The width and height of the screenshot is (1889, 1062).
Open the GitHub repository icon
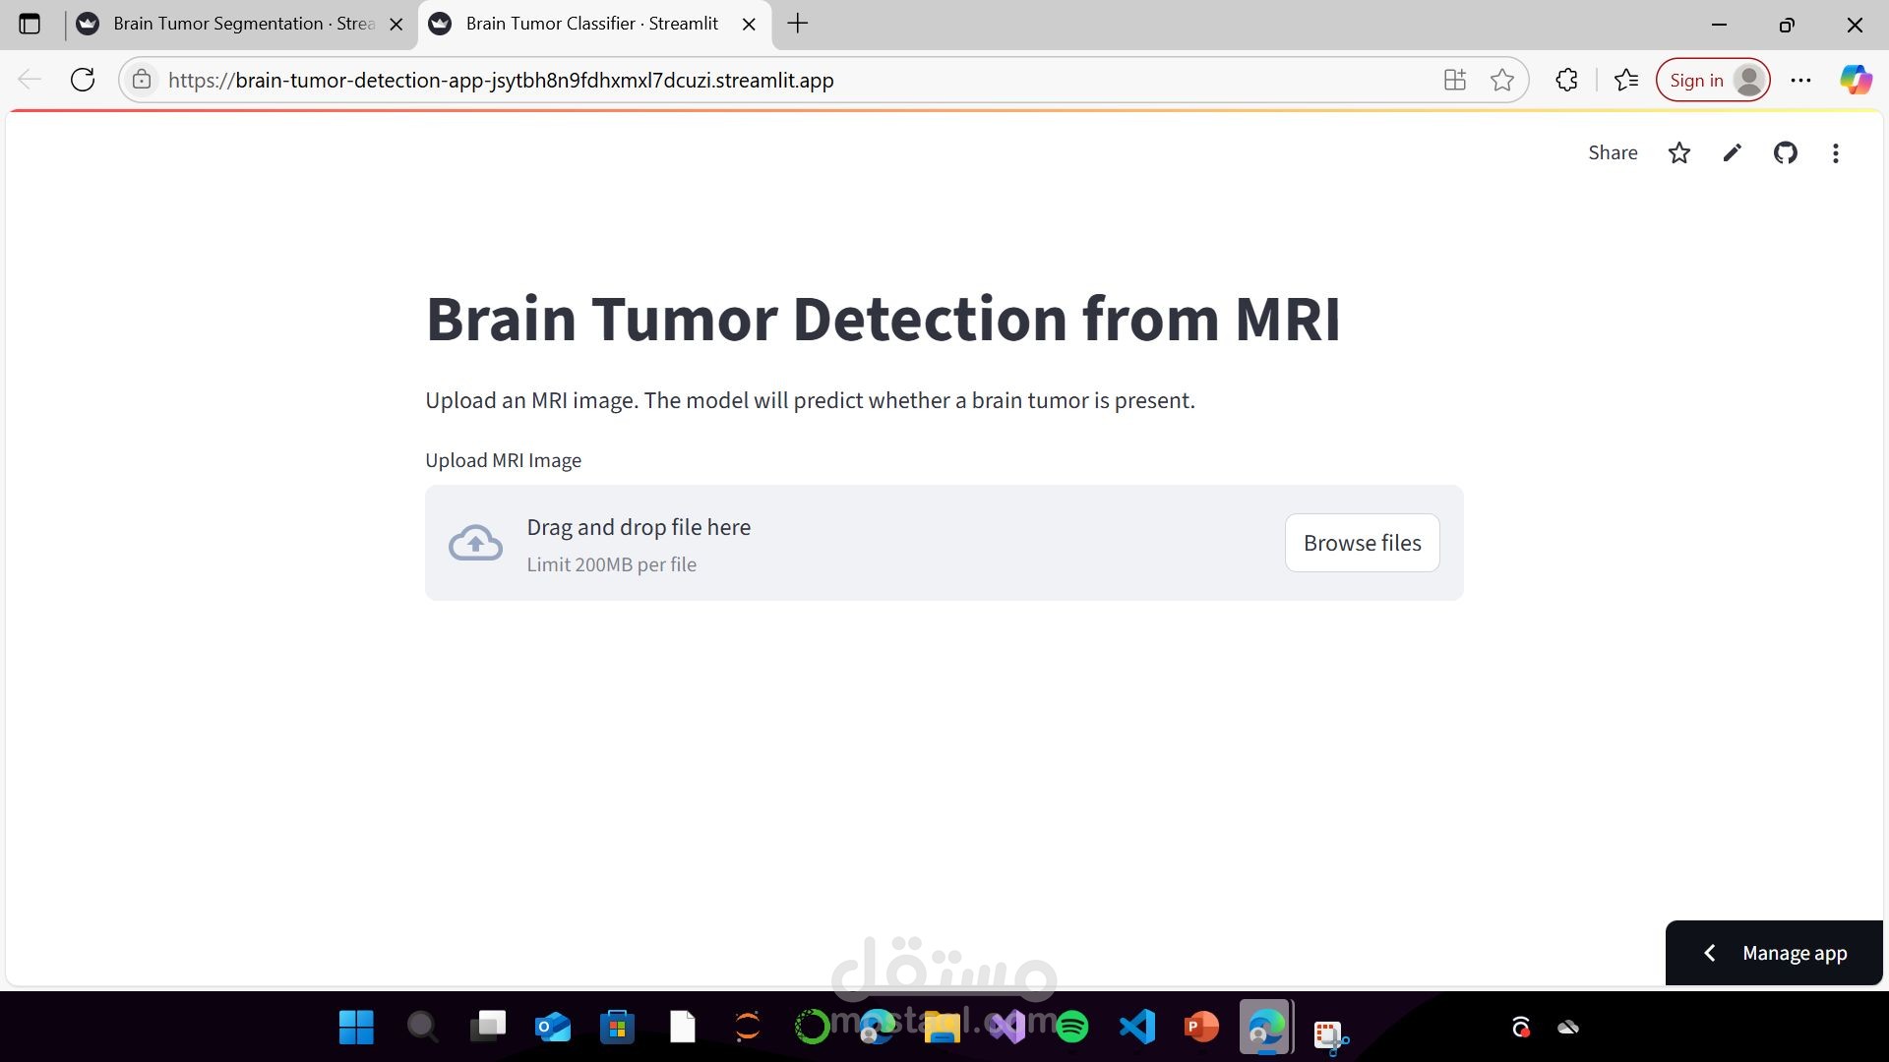coord(1785,152)
